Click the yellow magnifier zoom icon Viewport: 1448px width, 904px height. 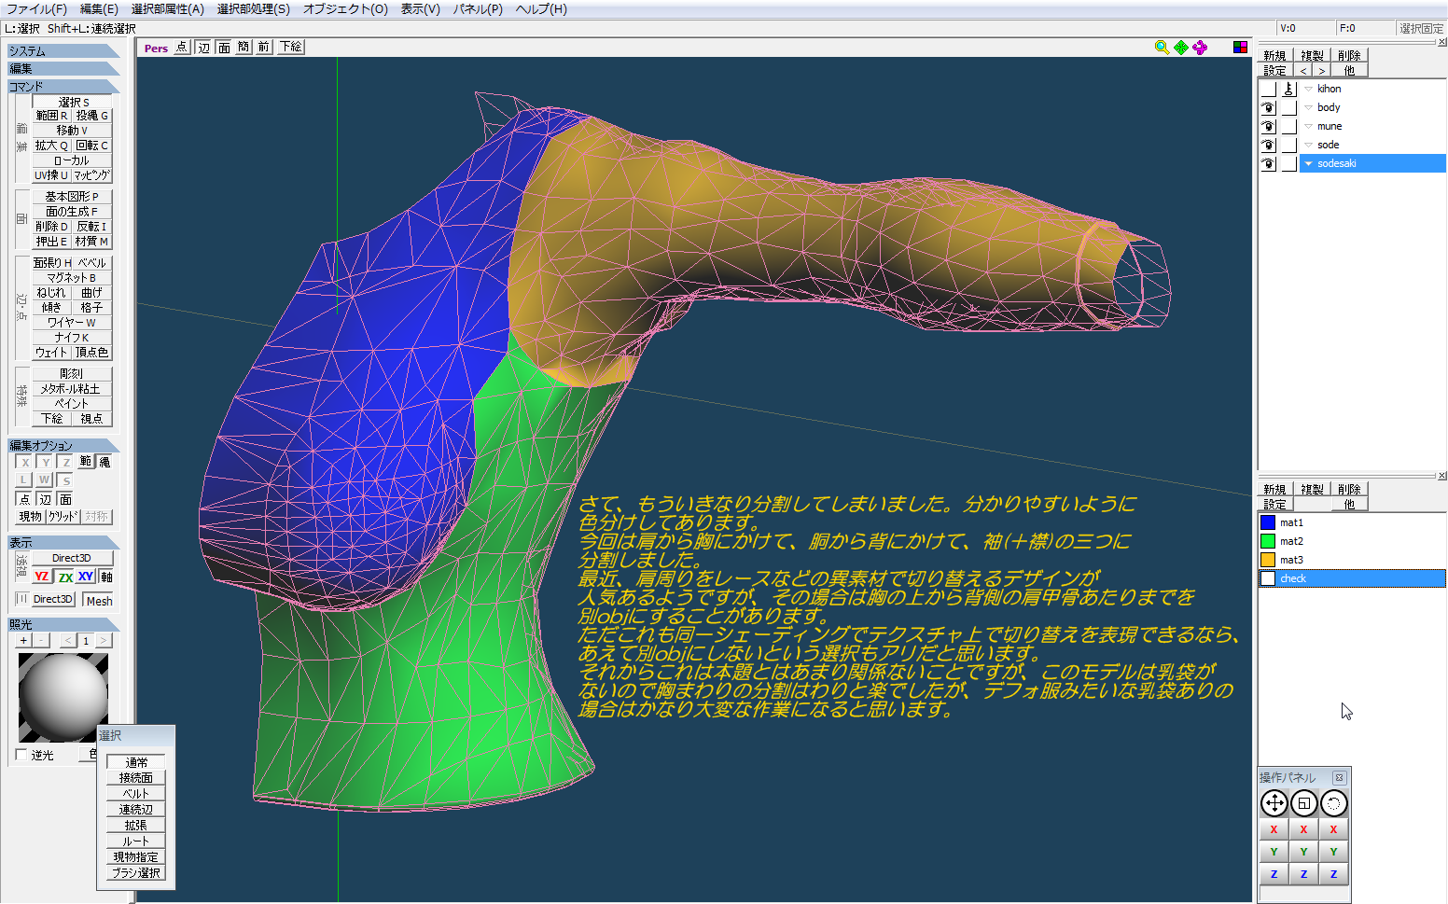pyautogui.click(x=1162, y=48)
